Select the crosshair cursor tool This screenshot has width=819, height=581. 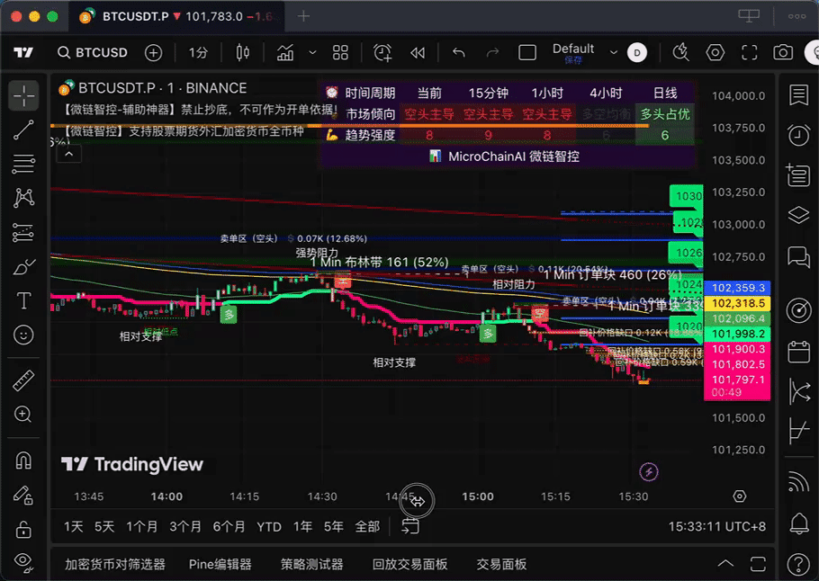(x=23, y=96)
